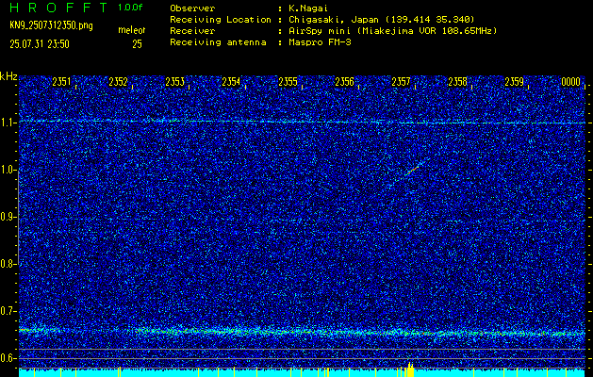The width and height of the screenshot is (593, 377).
Task: Click the version number 1.00f
Action: coord(130,8)
